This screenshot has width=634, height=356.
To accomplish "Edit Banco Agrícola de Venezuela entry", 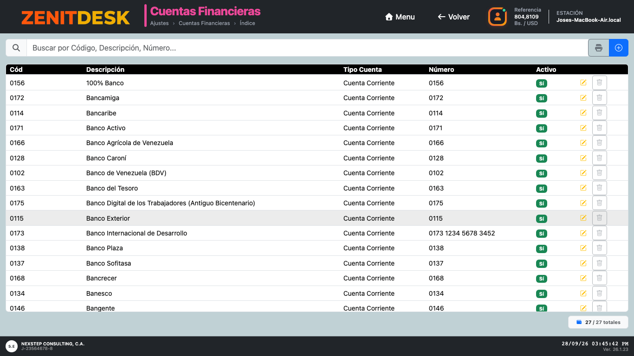I will coord(583,143).
